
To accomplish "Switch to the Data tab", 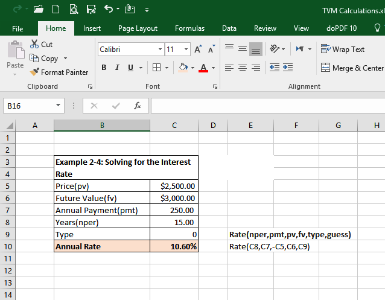I will 229,28.
